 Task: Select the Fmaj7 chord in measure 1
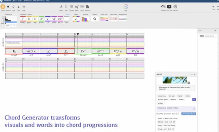point(14,51)
